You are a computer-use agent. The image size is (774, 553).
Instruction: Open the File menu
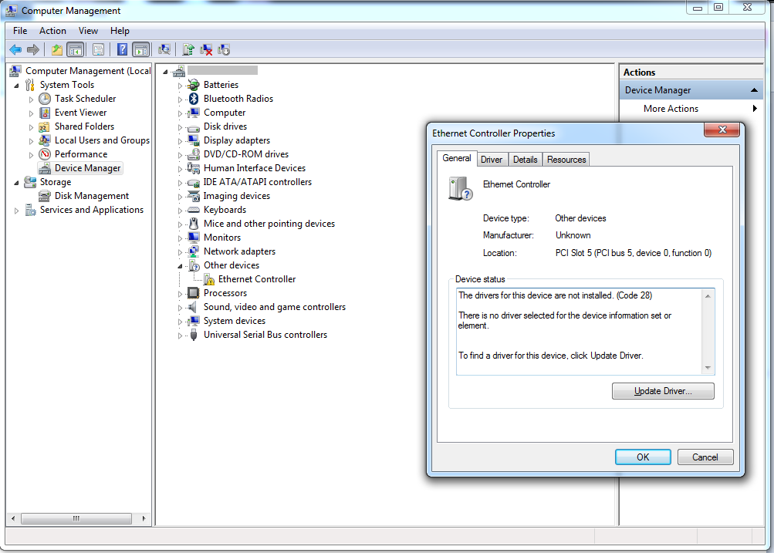(x=20, y=31)
